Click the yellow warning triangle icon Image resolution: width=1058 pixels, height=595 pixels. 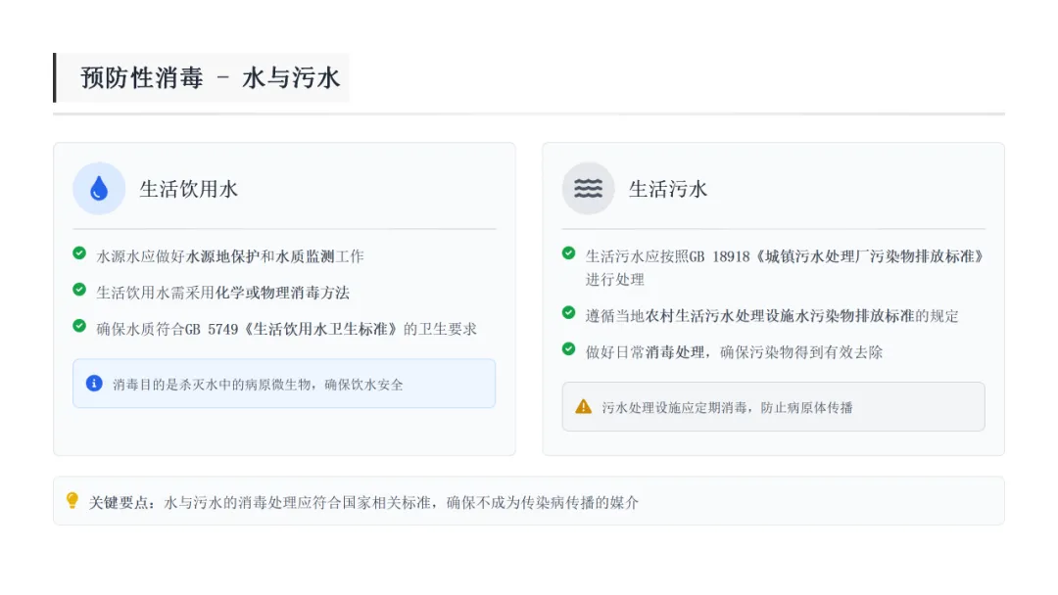point(584,406)
